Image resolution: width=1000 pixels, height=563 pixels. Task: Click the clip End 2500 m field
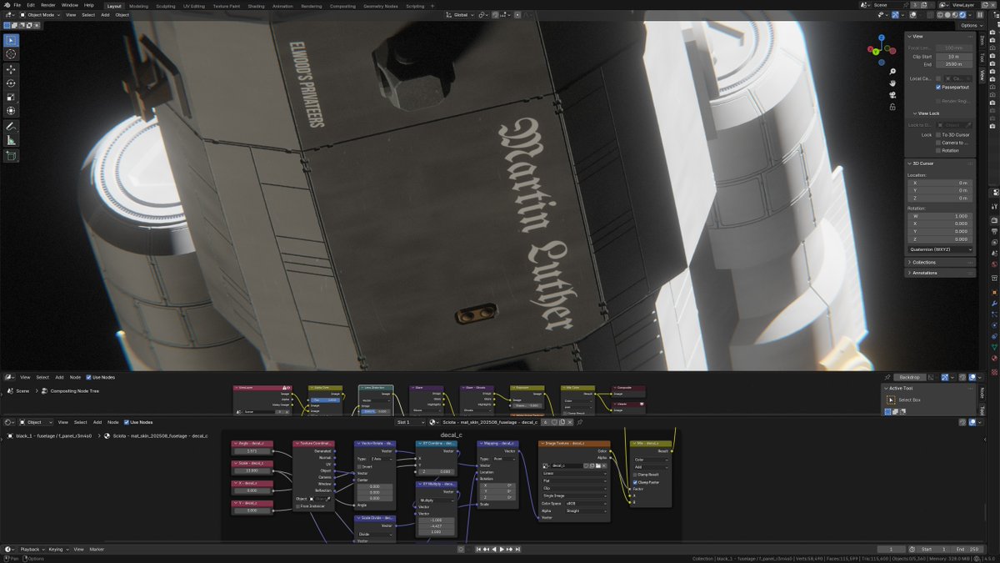point(954,64)
